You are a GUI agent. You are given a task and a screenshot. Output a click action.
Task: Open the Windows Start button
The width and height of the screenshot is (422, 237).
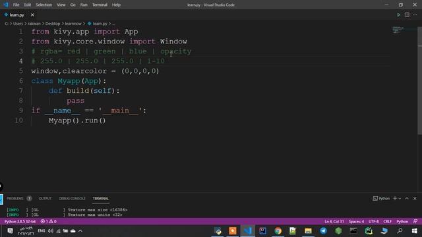click(415, 231)
